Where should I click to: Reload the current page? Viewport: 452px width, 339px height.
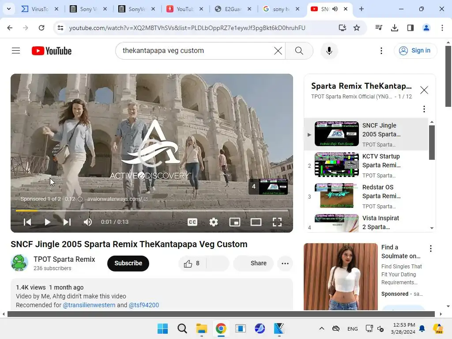point(41,28)
